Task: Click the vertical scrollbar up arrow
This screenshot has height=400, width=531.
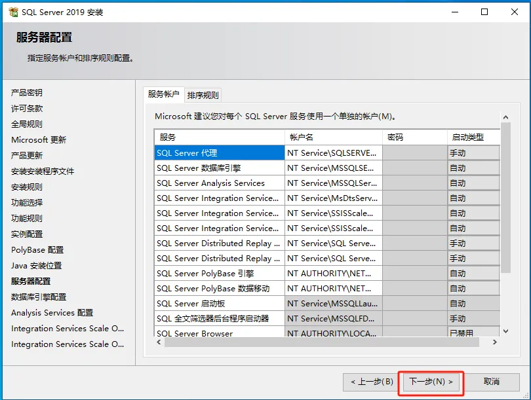Action: click(505, 117)
